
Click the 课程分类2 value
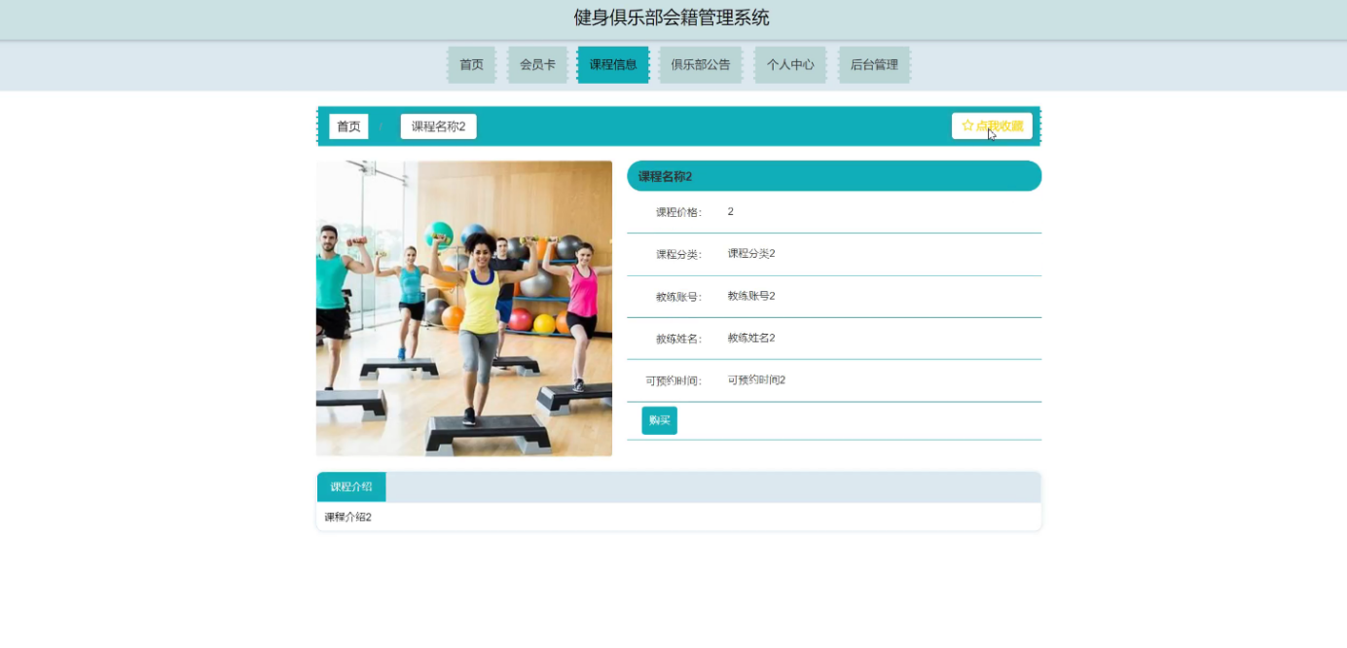(x=751, y=254)
